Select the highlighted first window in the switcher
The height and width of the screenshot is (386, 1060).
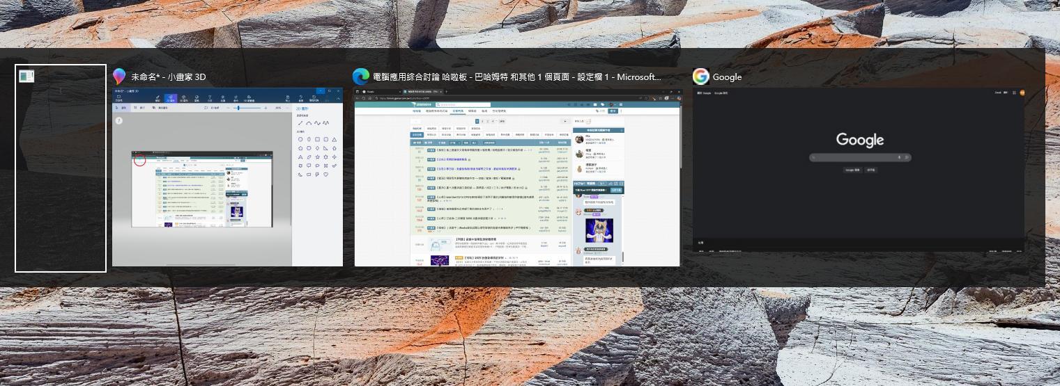61,168
